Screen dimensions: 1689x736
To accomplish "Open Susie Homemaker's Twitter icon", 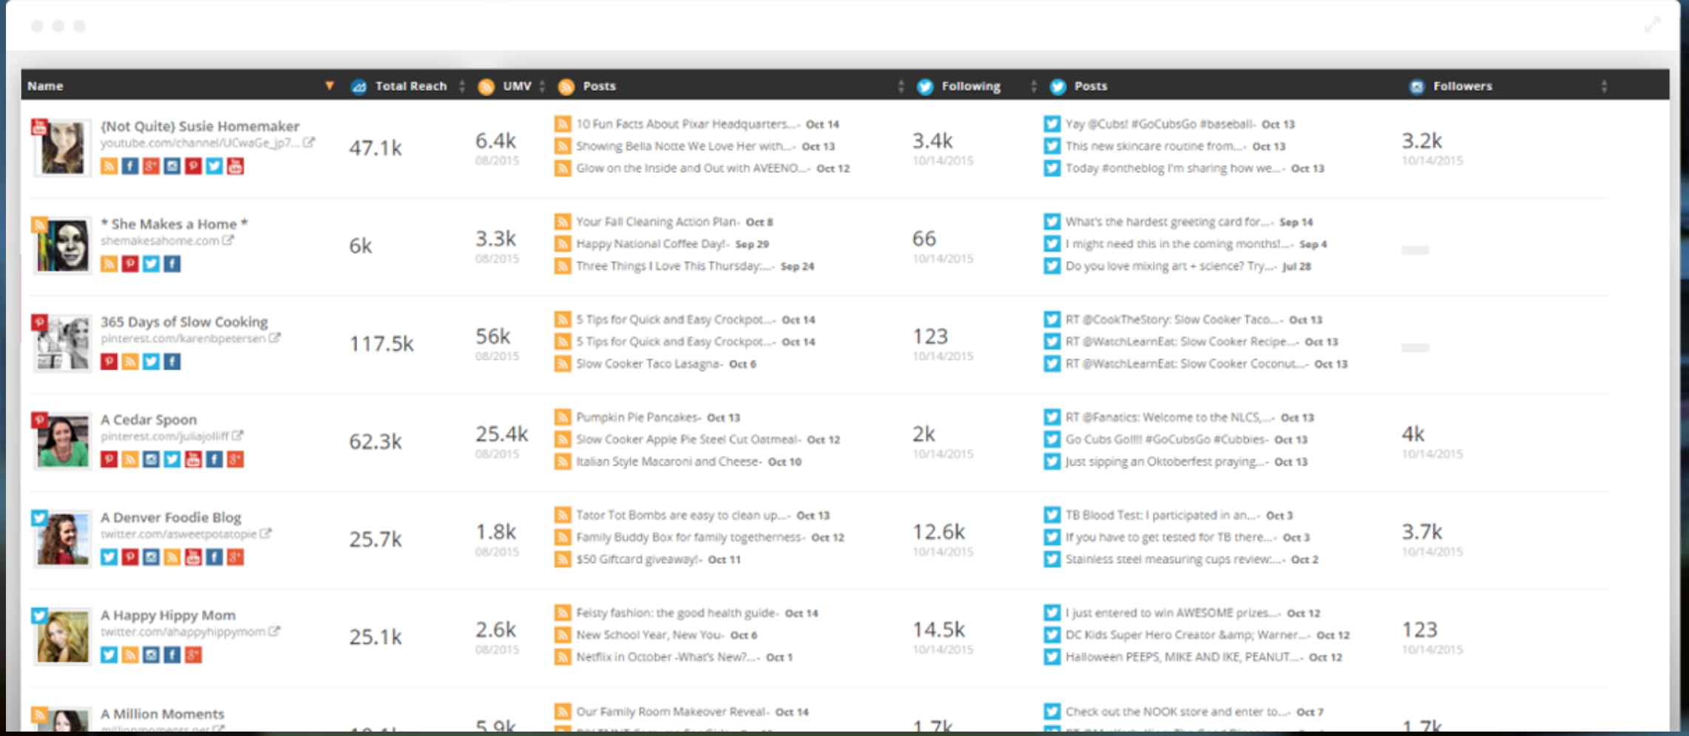I will coord(214,166).
